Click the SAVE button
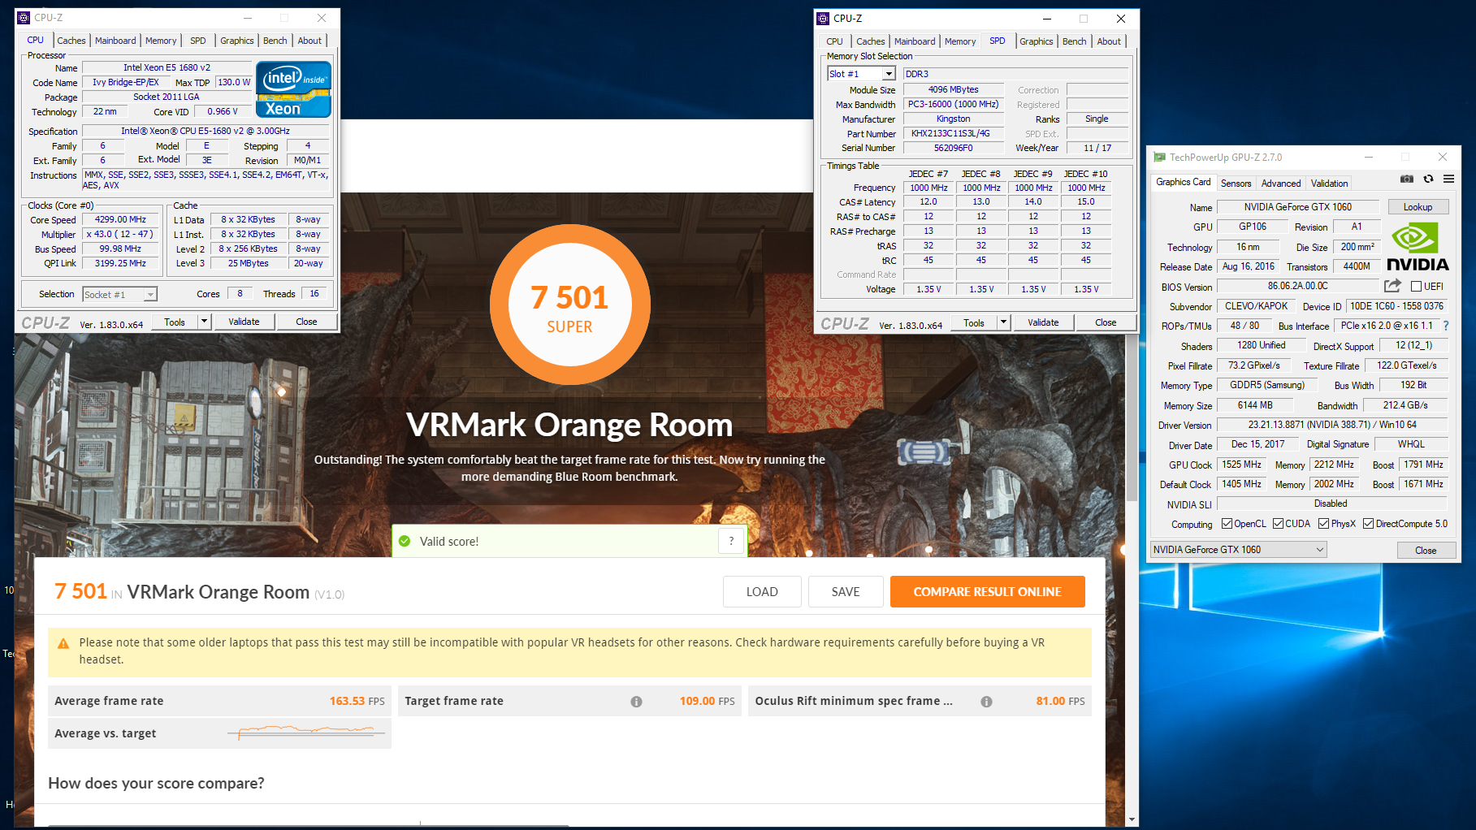 (x=846, y=592)
